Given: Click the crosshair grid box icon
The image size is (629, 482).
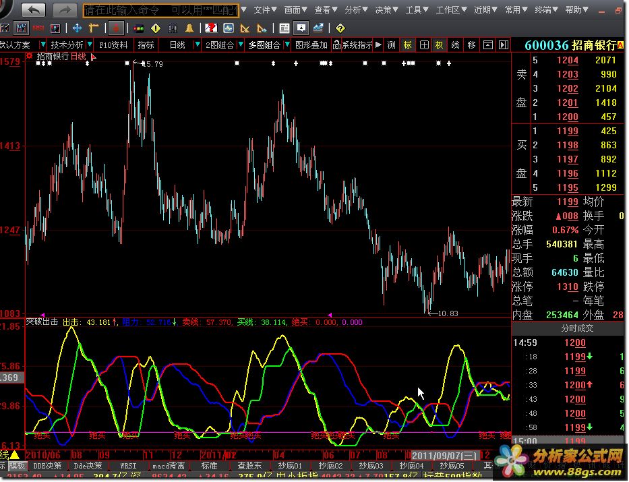Looking at the screenshot, I should pyautogui.click(x=424, y=45).
